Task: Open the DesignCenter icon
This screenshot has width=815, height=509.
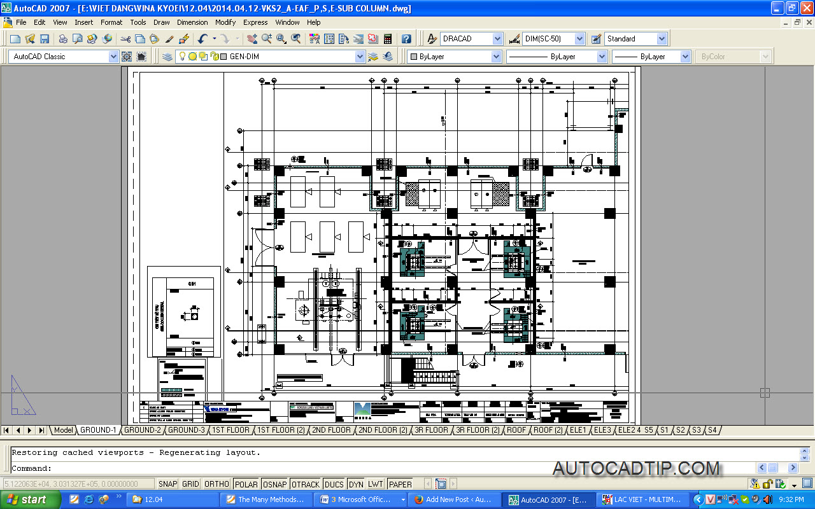Action: pos(329,39)
